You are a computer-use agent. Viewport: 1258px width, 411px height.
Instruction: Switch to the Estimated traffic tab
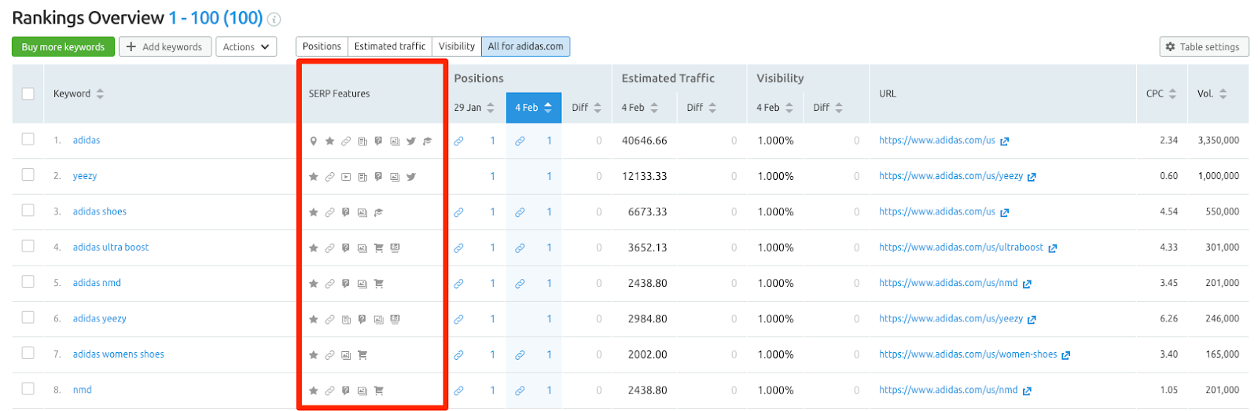[389, 46]
